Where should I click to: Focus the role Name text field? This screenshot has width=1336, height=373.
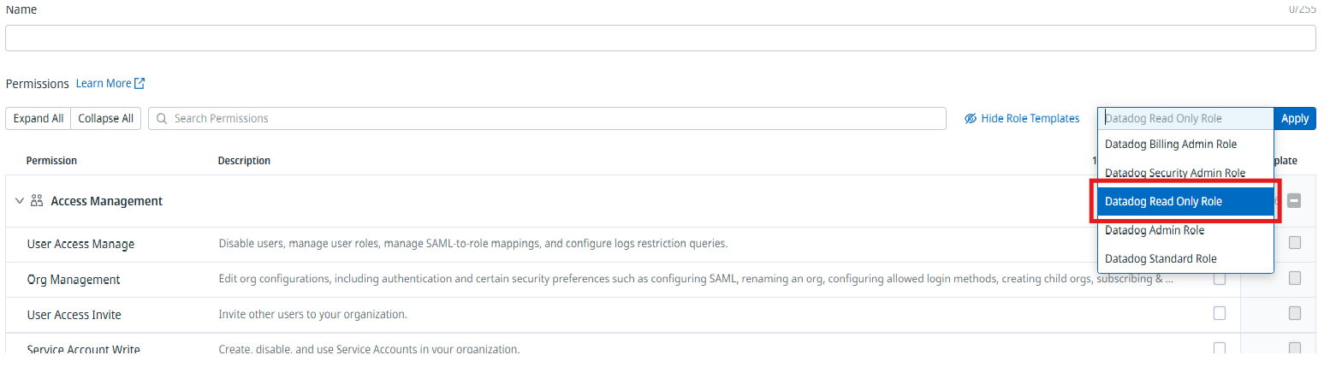[659, 38]
